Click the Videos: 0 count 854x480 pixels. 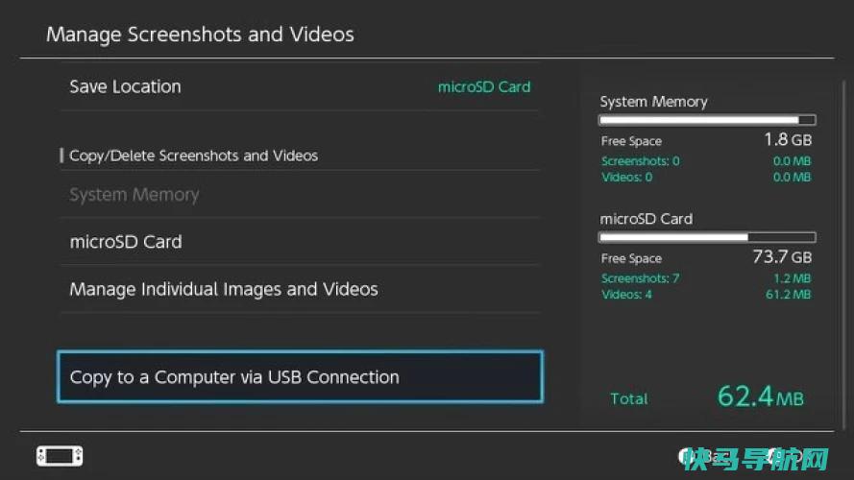point(626,177)
